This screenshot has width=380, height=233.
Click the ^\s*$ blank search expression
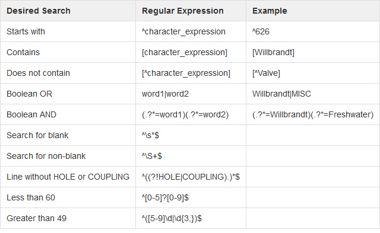(x=150, y=135)
